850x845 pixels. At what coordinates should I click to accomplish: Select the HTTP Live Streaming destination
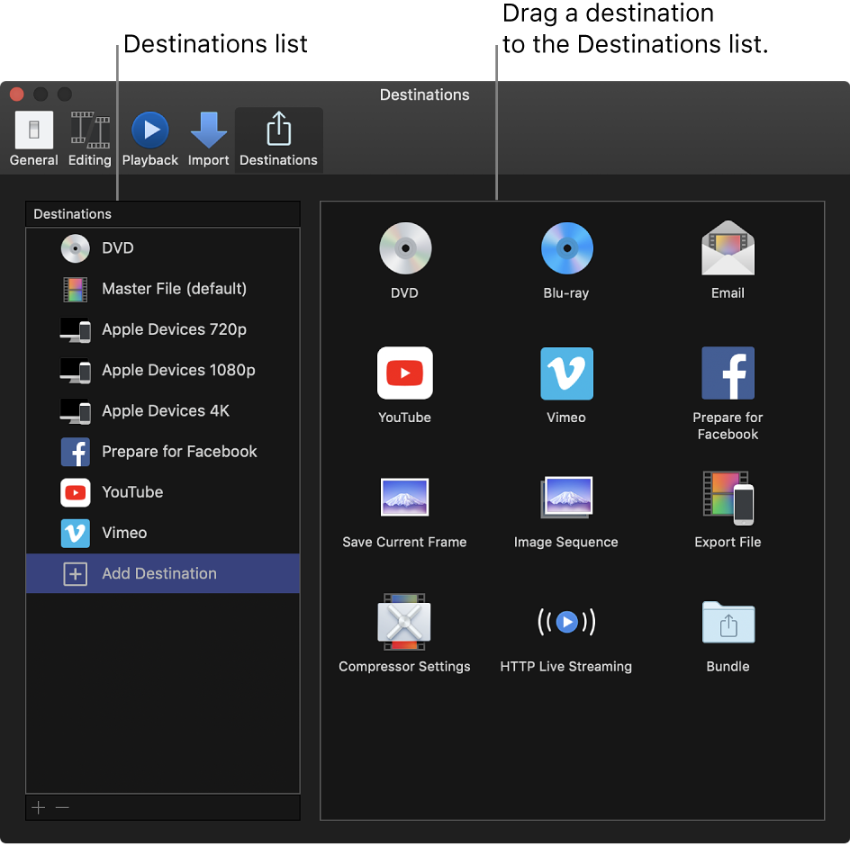[566, 622]
